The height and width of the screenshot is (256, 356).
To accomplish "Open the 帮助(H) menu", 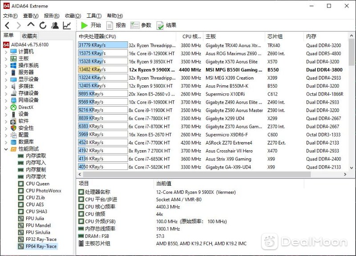I will pyautogui.click(x=115, y=16).
